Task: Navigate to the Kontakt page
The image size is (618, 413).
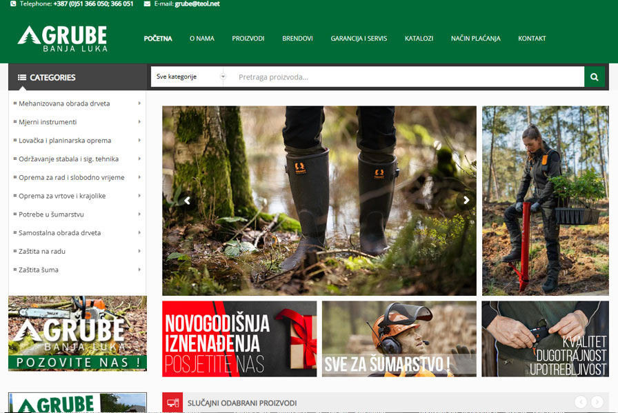Action: pyautogui.click(x=532, y=39)
